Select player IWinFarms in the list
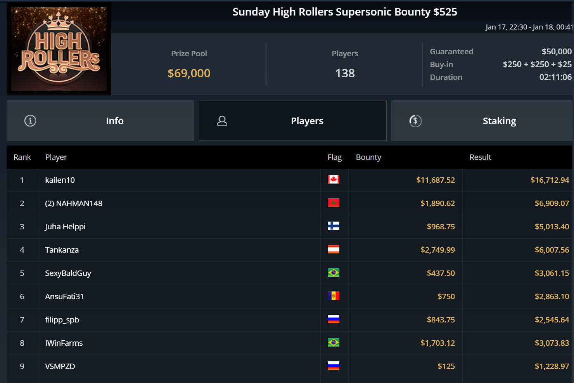 64,343
